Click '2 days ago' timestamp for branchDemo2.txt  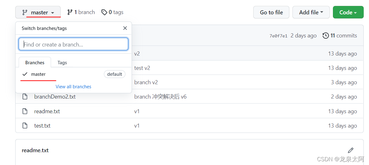point(344,97)
